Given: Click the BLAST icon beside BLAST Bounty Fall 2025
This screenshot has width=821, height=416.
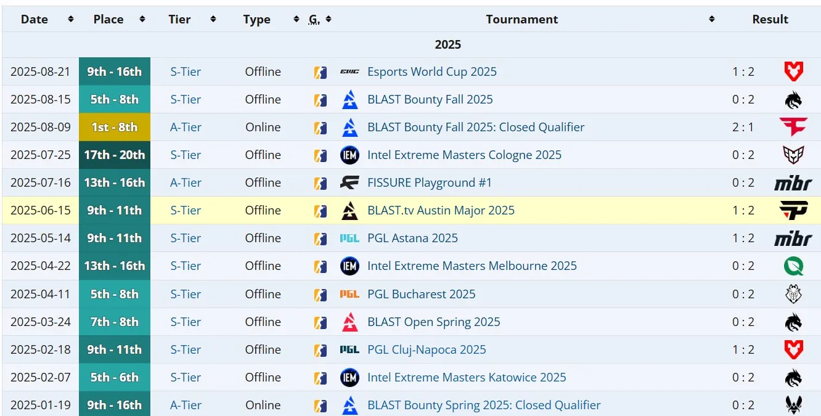Looking at the screenshot, I should [x=349, y=99].
